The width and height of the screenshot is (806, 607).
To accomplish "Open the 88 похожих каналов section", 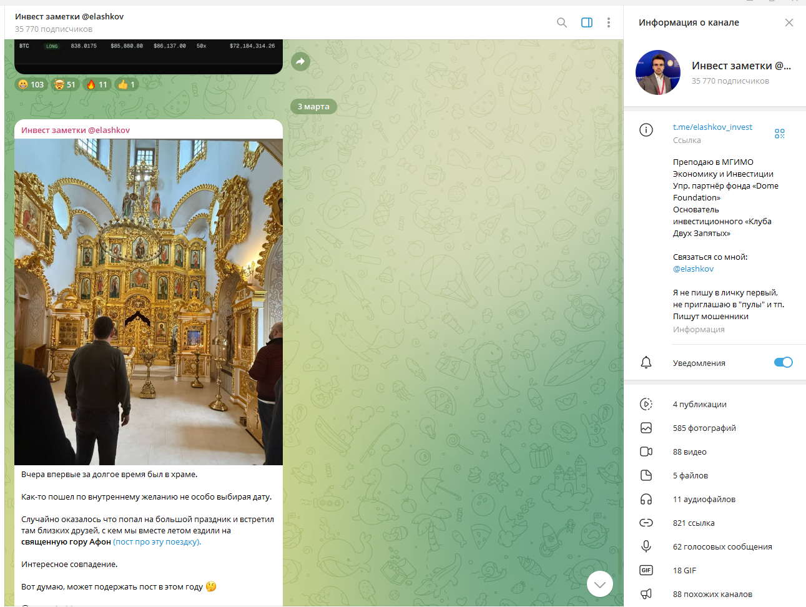I will click(715, 594).
